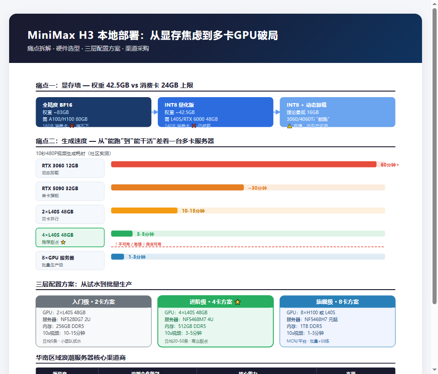Click the 双卡并行 subtitle
Screen dimensions: 438x374
pyautogui.click(x=50, y=219)
